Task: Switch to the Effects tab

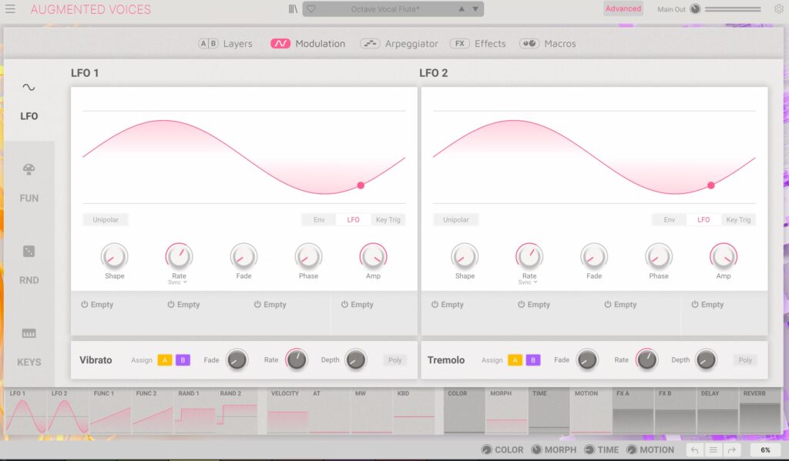Action: click(x=478, y=44)
